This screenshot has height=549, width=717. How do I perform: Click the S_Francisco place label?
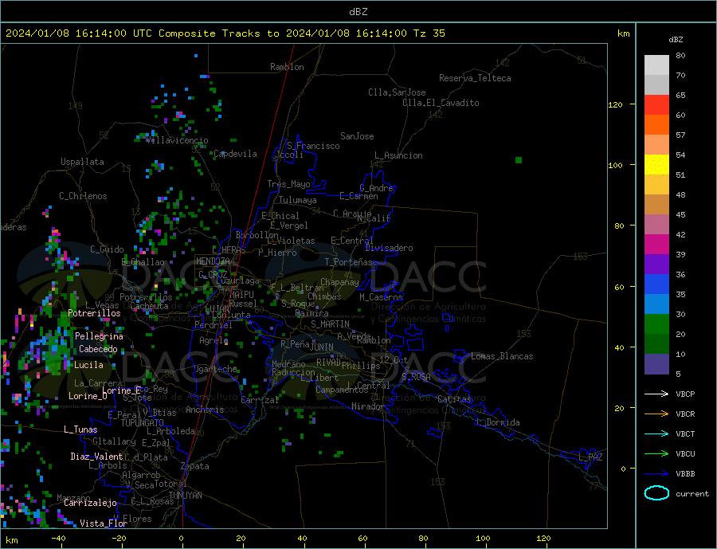313,146
